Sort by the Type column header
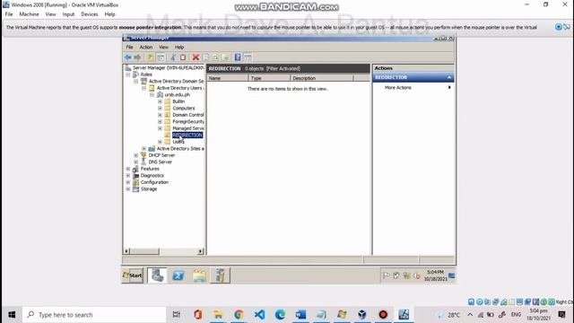 269,78
